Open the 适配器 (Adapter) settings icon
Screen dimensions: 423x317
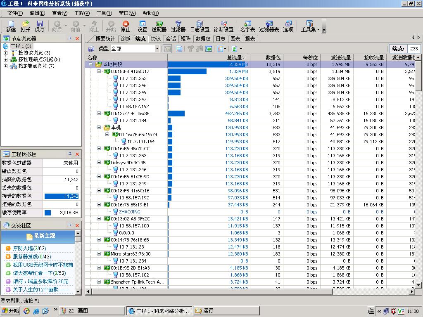coord(159,26)
